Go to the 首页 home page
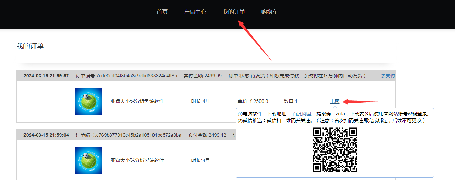455x180 pixels. (162, 12)
